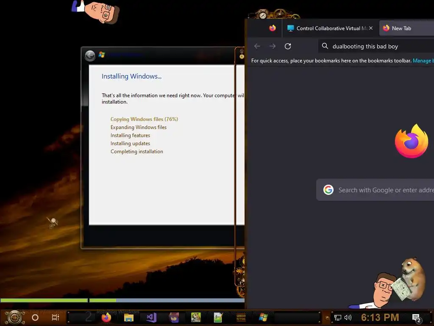This screenshot has width=434, height=326.
Task: Go back in Firefox
Action: point(257,46)
